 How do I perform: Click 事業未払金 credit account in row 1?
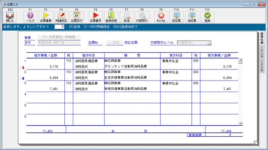tap(170, 61)
